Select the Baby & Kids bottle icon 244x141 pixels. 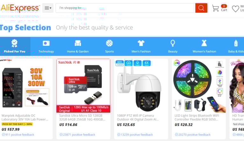[236, 43]
